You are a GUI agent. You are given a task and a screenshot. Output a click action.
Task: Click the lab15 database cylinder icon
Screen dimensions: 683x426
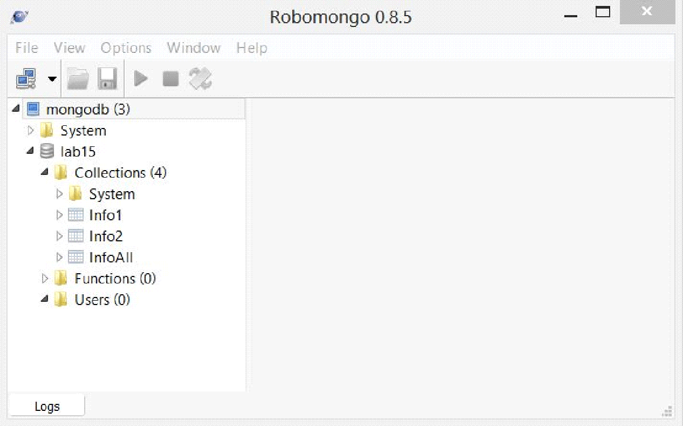pos(47,151)
